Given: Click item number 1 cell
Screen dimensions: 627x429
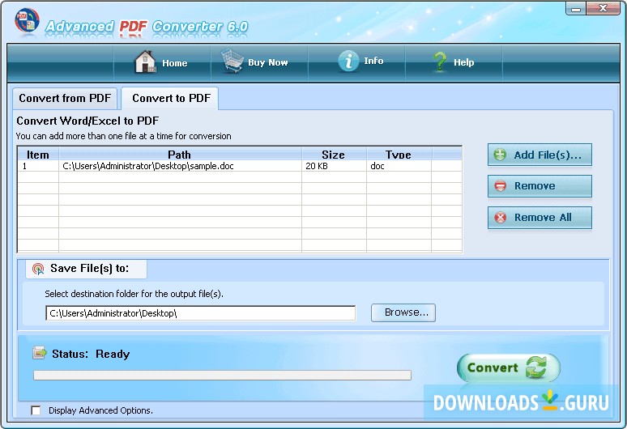Looking at the screenshot, I should (x=38, y=166).
